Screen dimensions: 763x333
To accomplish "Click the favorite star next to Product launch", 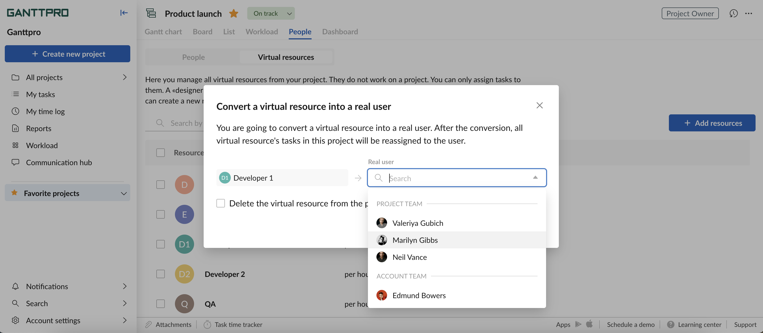I will pyautogui.click(x=233, y=13).
